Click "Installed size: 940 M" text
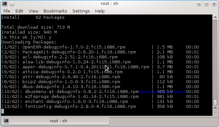 pos(29,32)
